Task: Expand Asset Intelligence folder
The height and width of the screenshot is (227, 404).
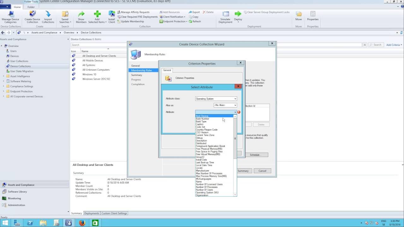Action: click(4, 76)
